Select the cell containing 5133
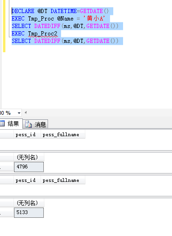 click(x=29, y=213)
